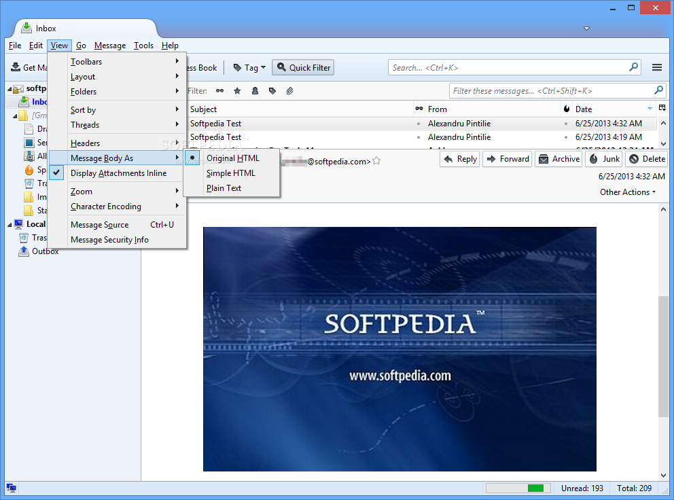
Task: Click the Forward button
Action: 508,159
